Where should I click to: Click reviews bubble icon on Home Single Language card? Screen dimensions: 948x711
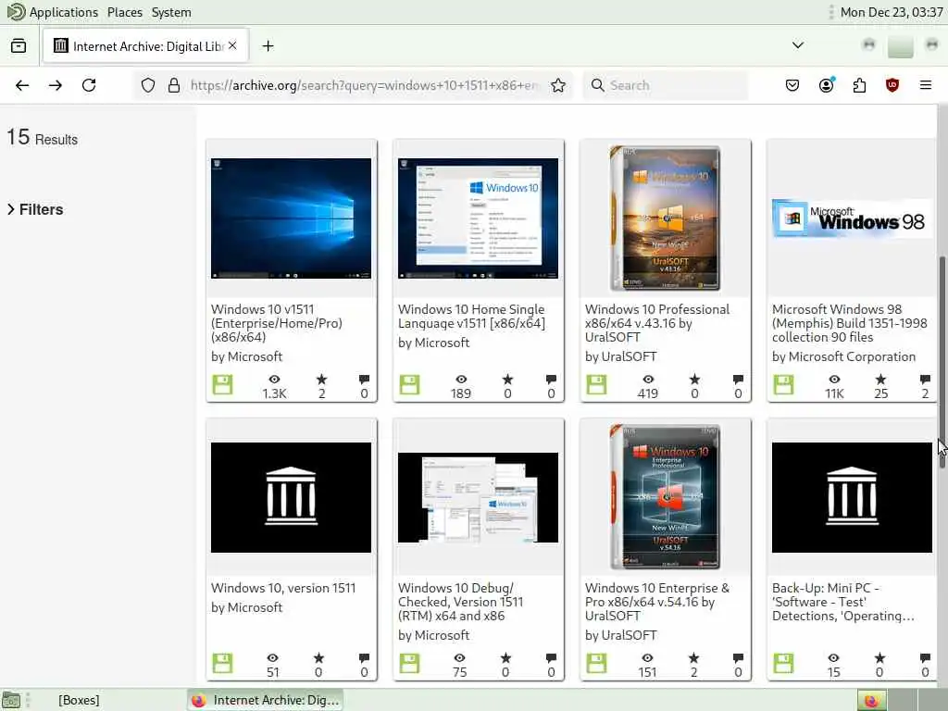click(x=551, y=380)
